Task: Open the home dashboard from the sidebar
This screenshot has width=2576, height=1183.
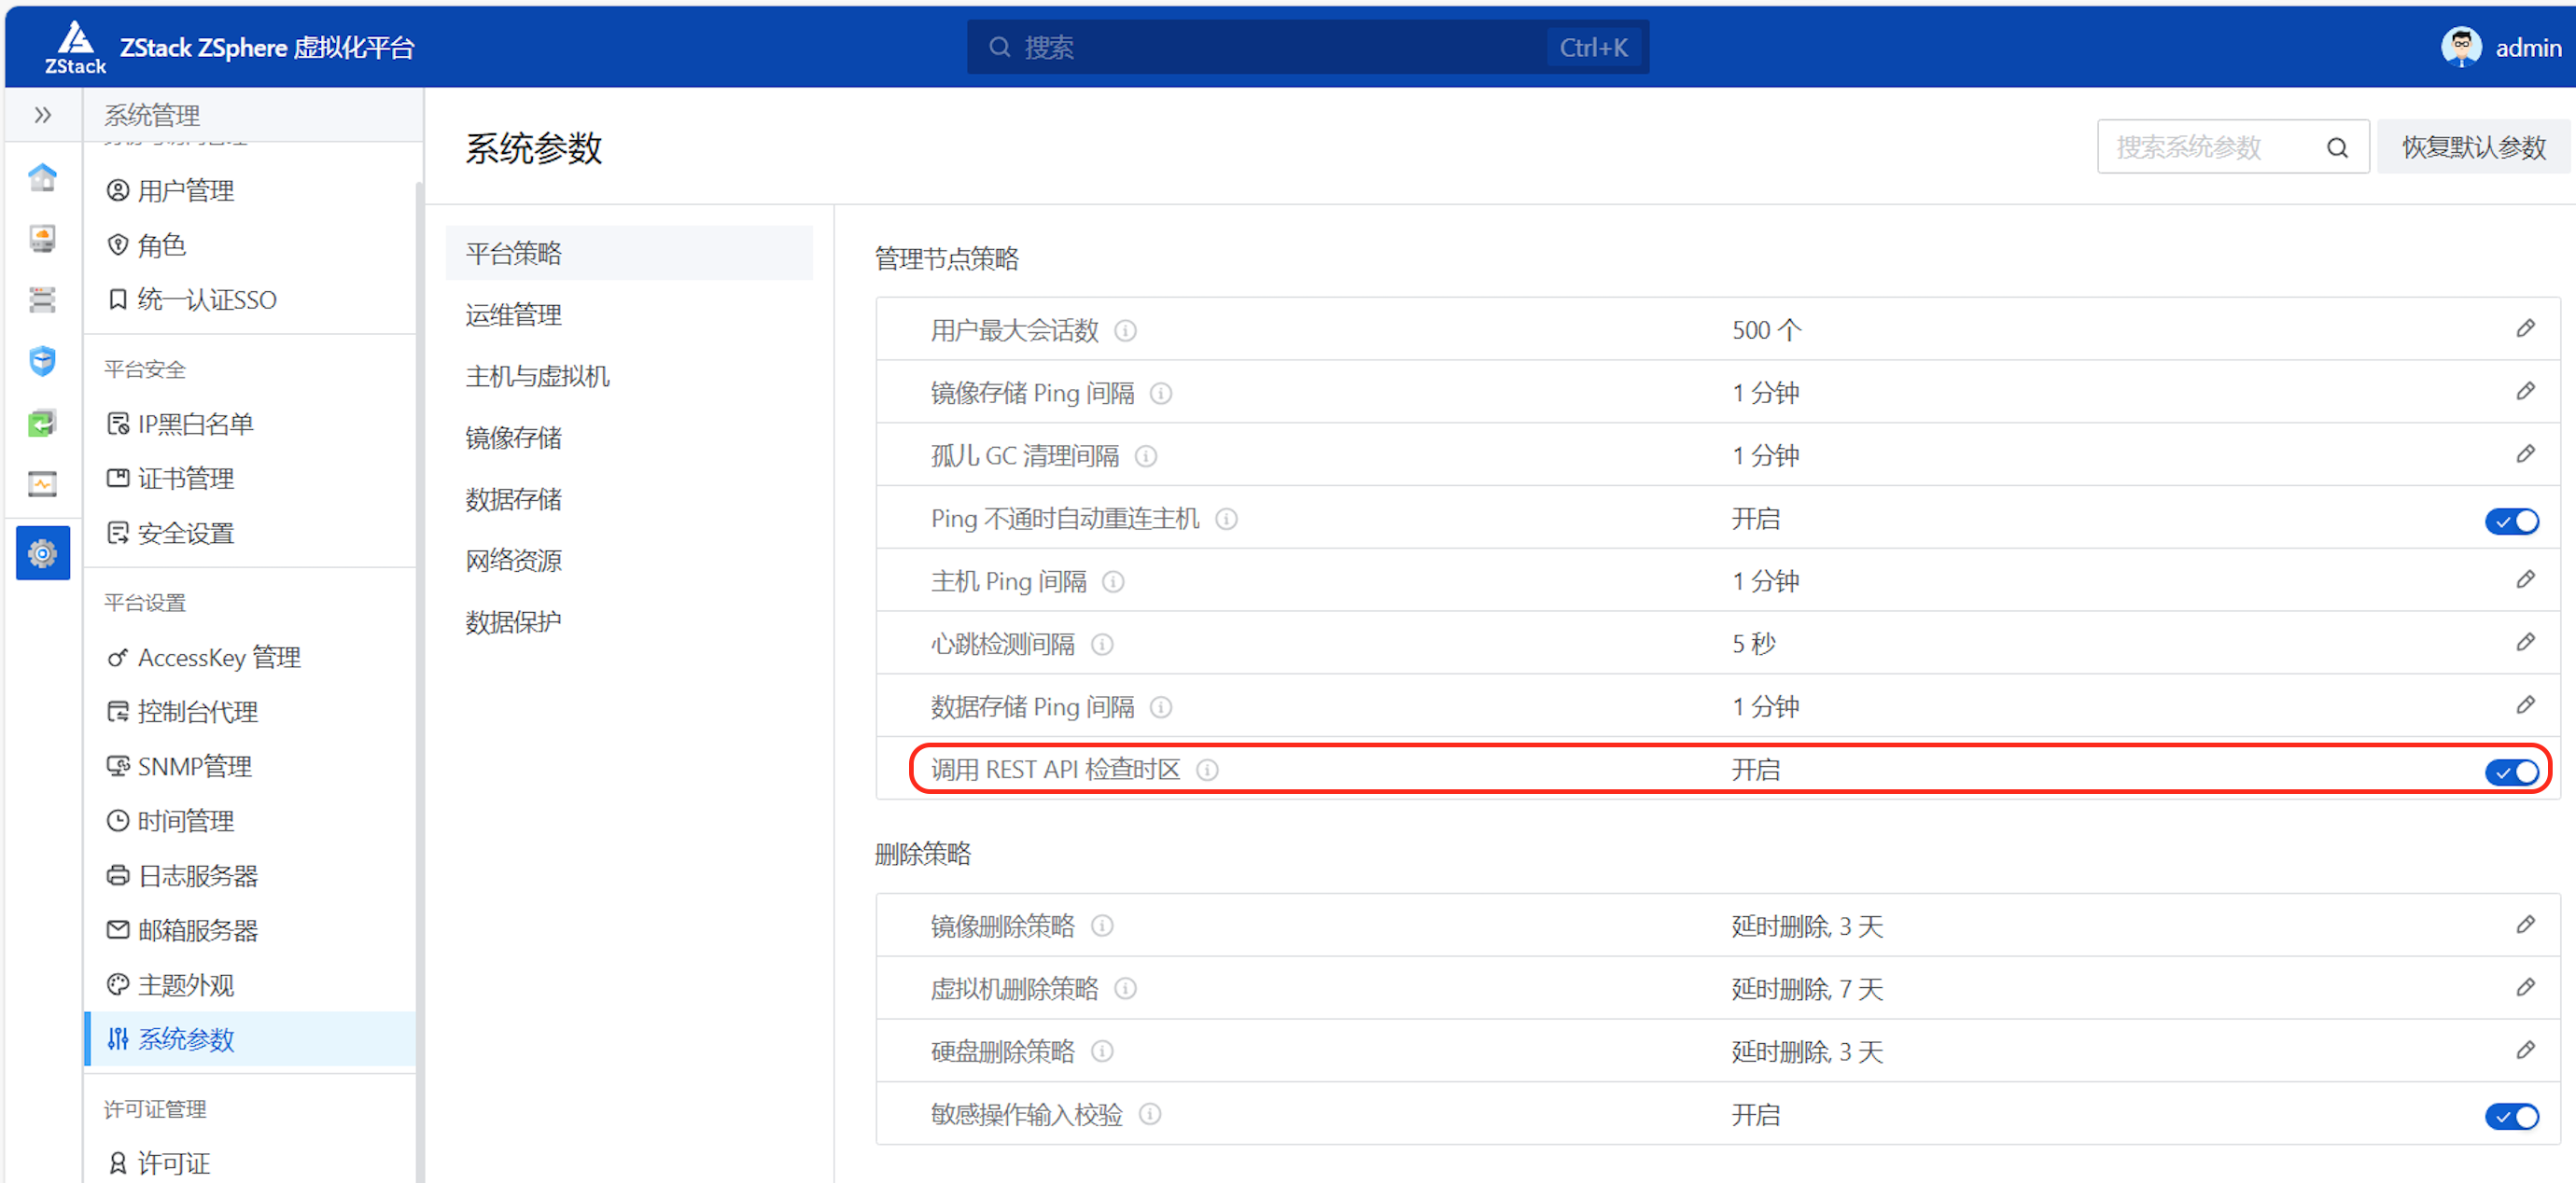Action: tap(42, 177)
